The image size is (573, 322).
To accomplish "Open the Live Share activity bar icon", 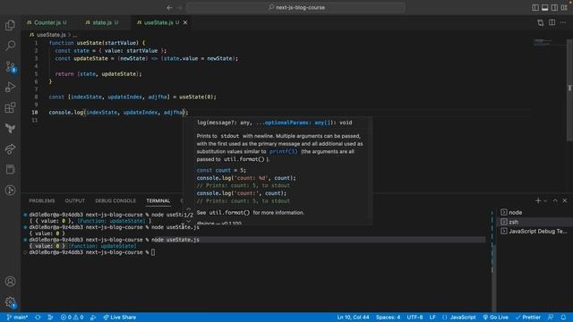I will click(10, 149).
